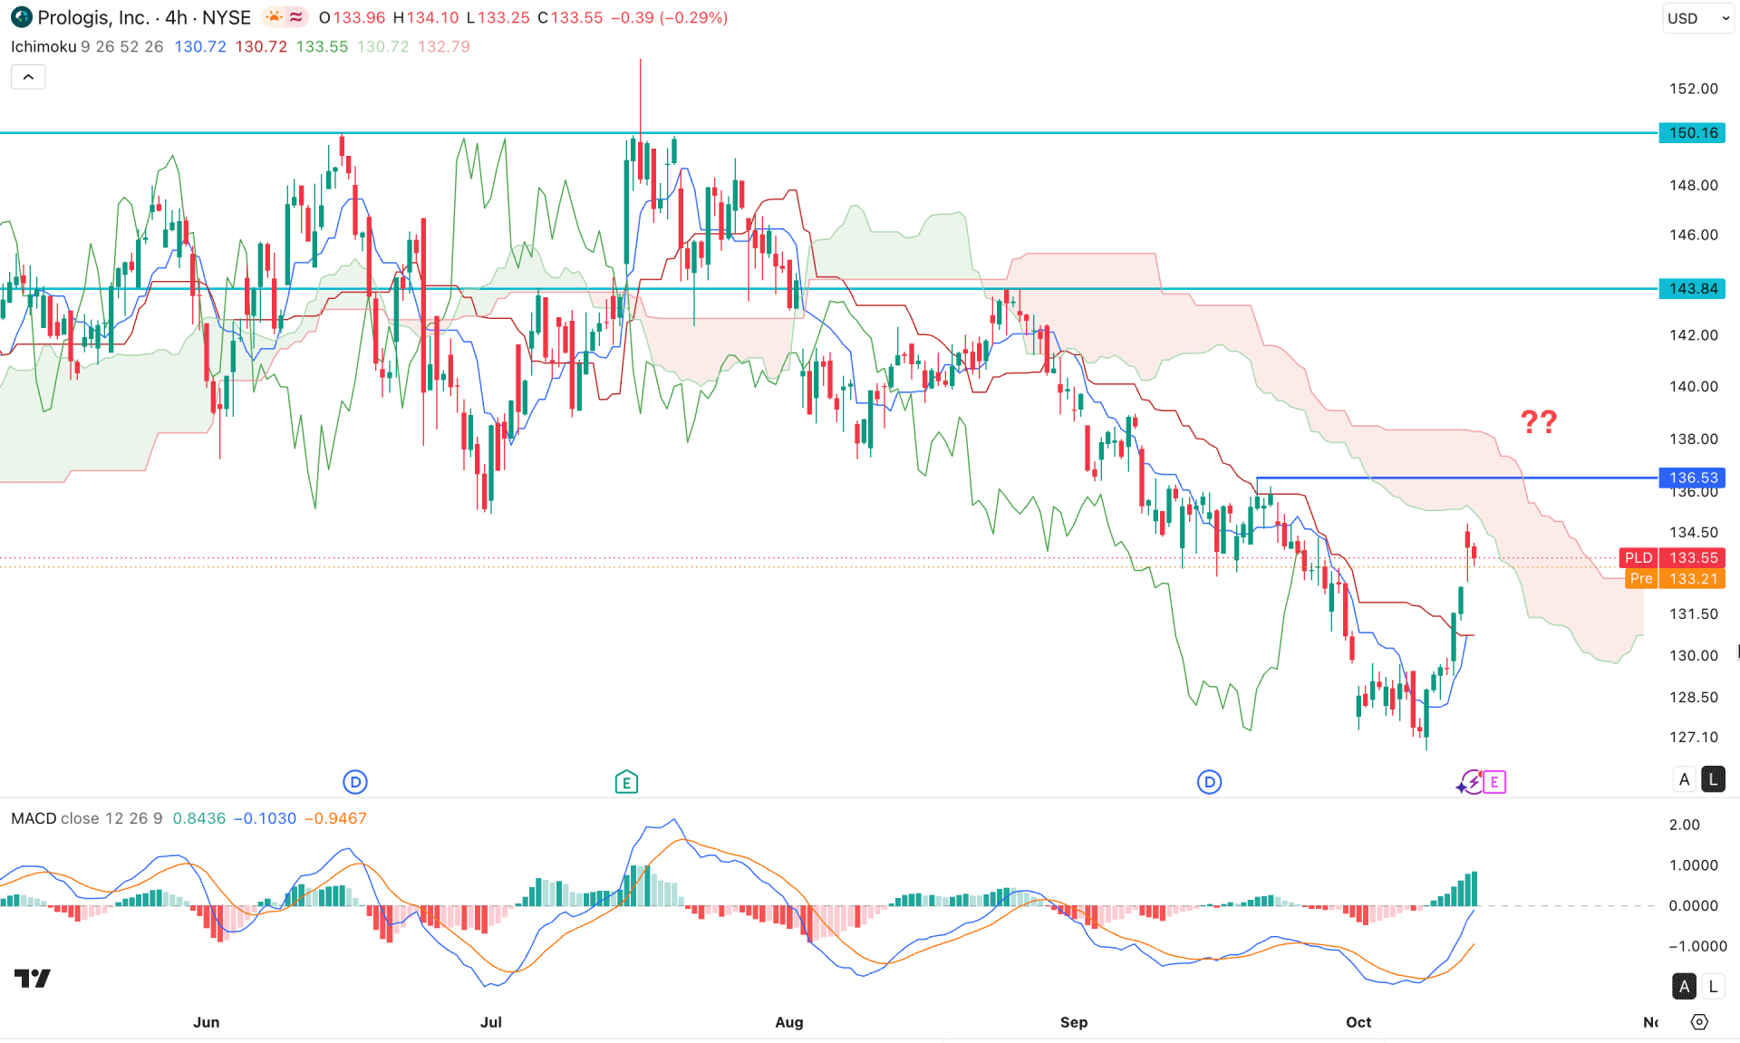Click the approximately-equal data indicator icon
The width and height of the screenshot is (1740, 1043).
point(296,17)
